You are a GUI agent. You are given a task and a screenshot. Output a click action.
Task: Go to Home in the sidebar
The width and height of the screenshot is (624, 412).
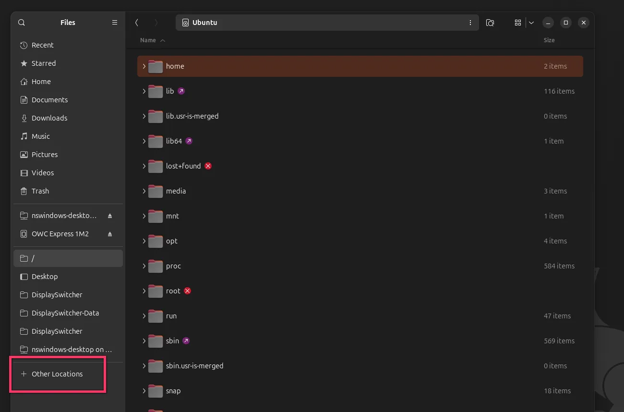[x=68, y=82]
